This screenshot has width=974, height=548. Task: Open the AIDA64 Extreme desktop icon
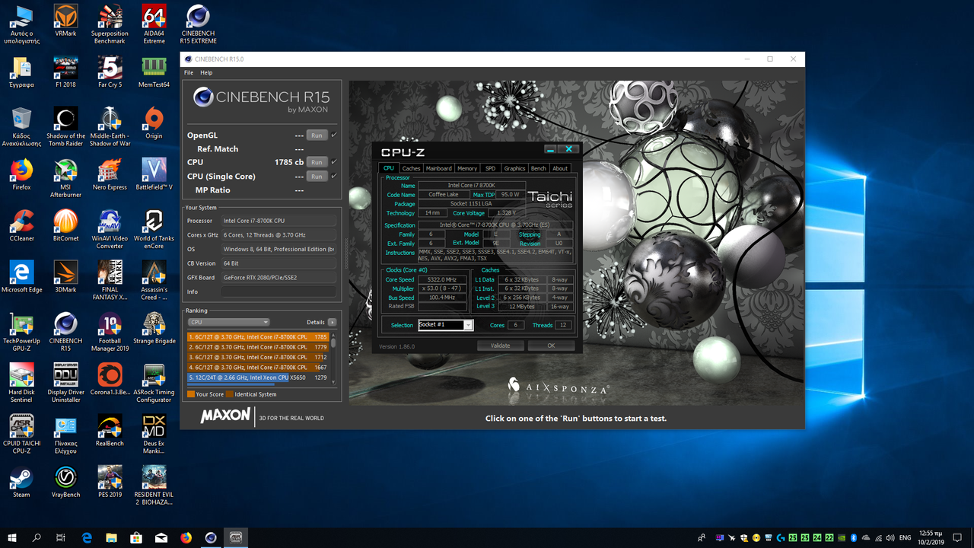click(154, 24)
